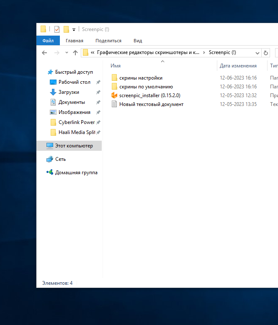Click the Properties icon in quick access toolbar
Screen dimensions: 278x325
[x=57, y=29]
